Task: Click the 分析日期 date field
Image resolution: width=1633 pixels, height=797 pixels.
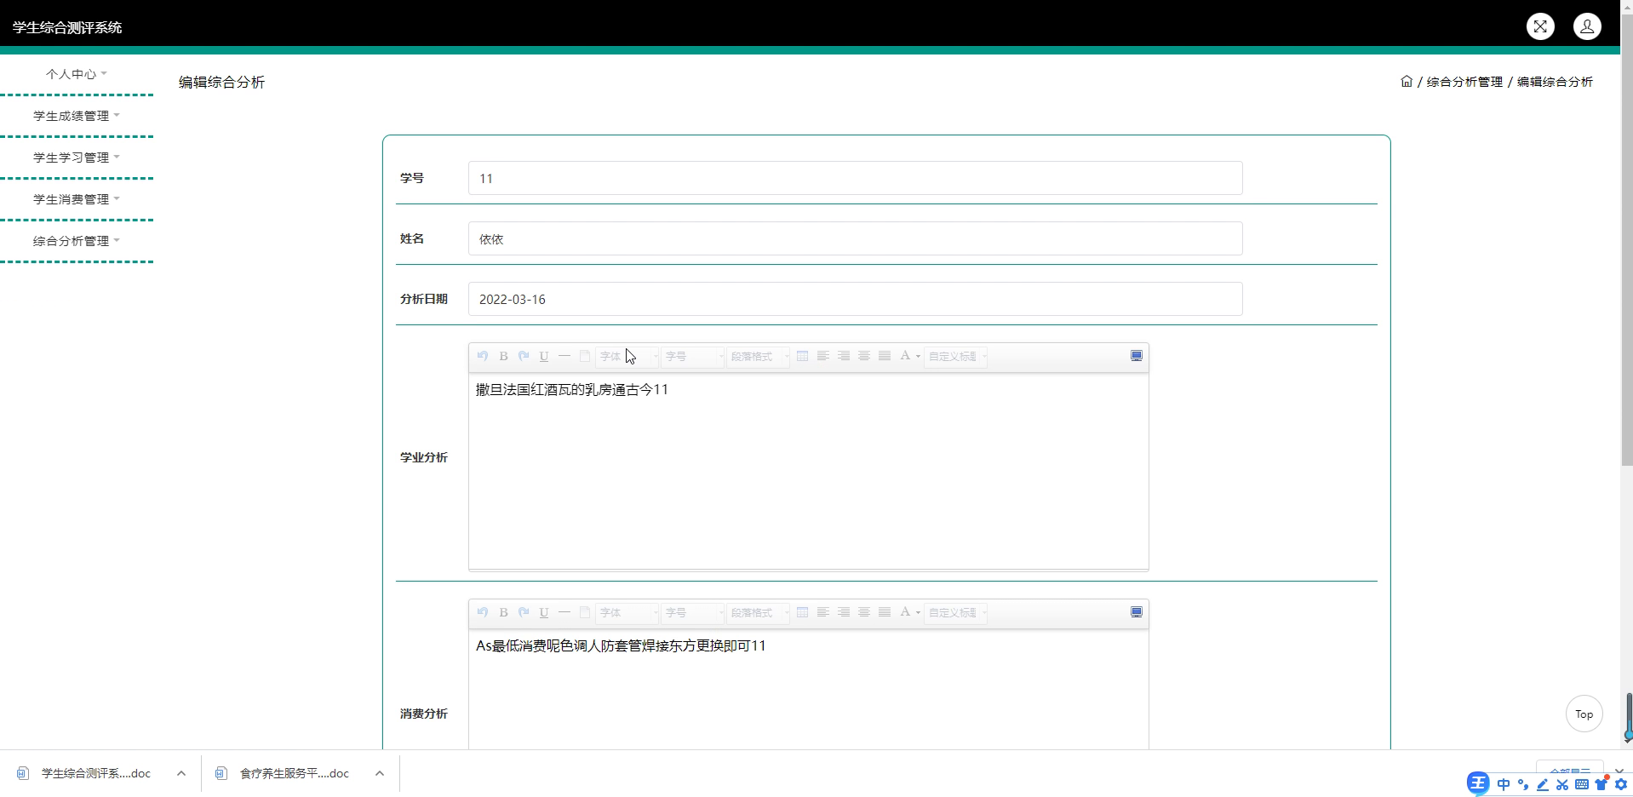Action: 855,299
